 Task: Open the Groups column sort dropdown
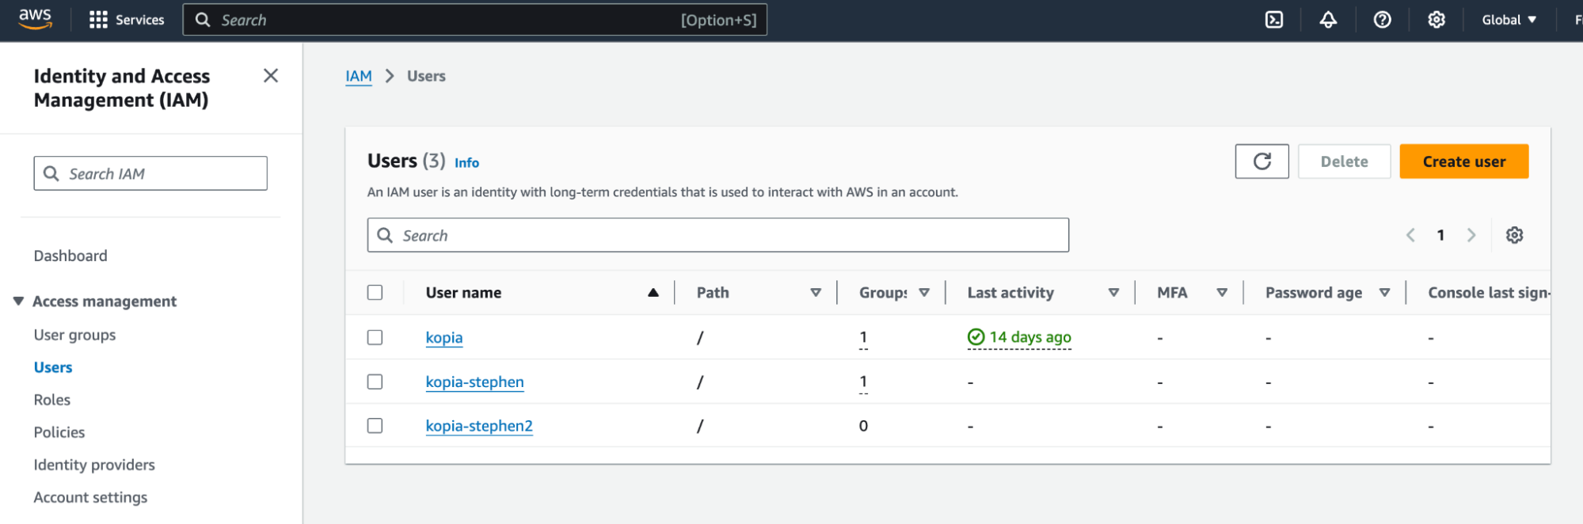[x=924, y=293]
